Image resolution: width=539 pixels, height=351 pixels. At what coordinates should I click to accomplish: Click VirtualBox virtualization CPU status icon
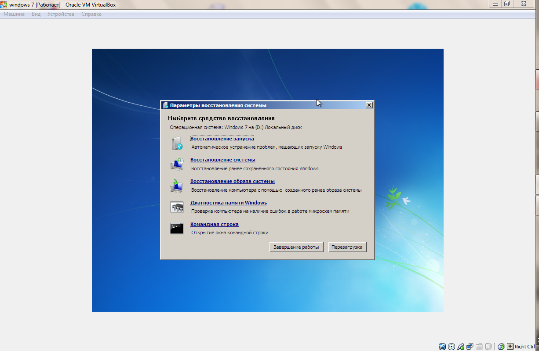(x=488, y=347)
